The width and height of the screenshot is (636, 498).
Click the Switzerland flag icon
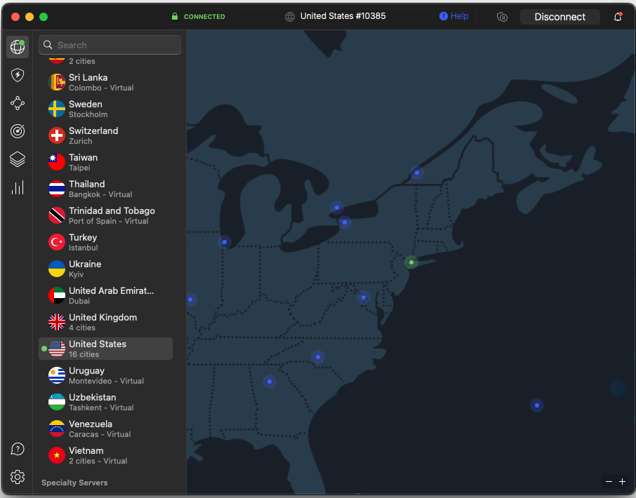tap(57, 135)
